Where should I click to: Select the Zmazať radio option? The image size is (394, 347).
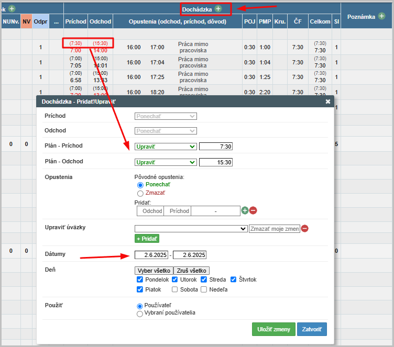pyautogui.click(x=140, y=193)
